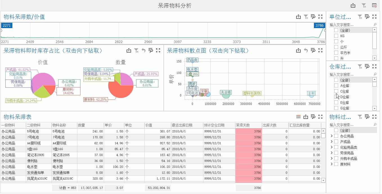The image size is (382, 194).
Task: Check the KG checkbox in 单位过滤
Action: click(336, 35)
